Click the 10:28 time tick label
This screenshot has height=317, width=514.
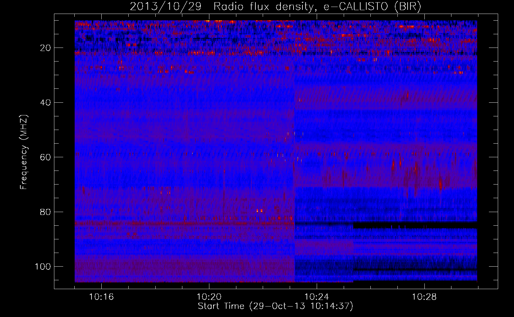click(424, 297)
